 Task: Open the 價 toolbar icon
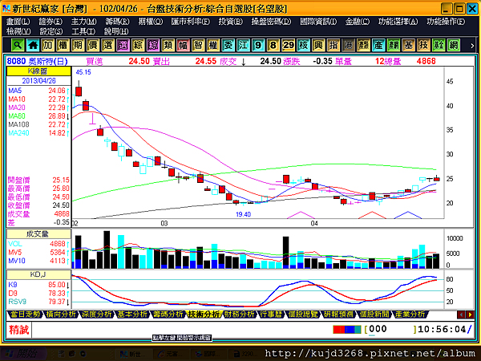[x=93, y=46]
